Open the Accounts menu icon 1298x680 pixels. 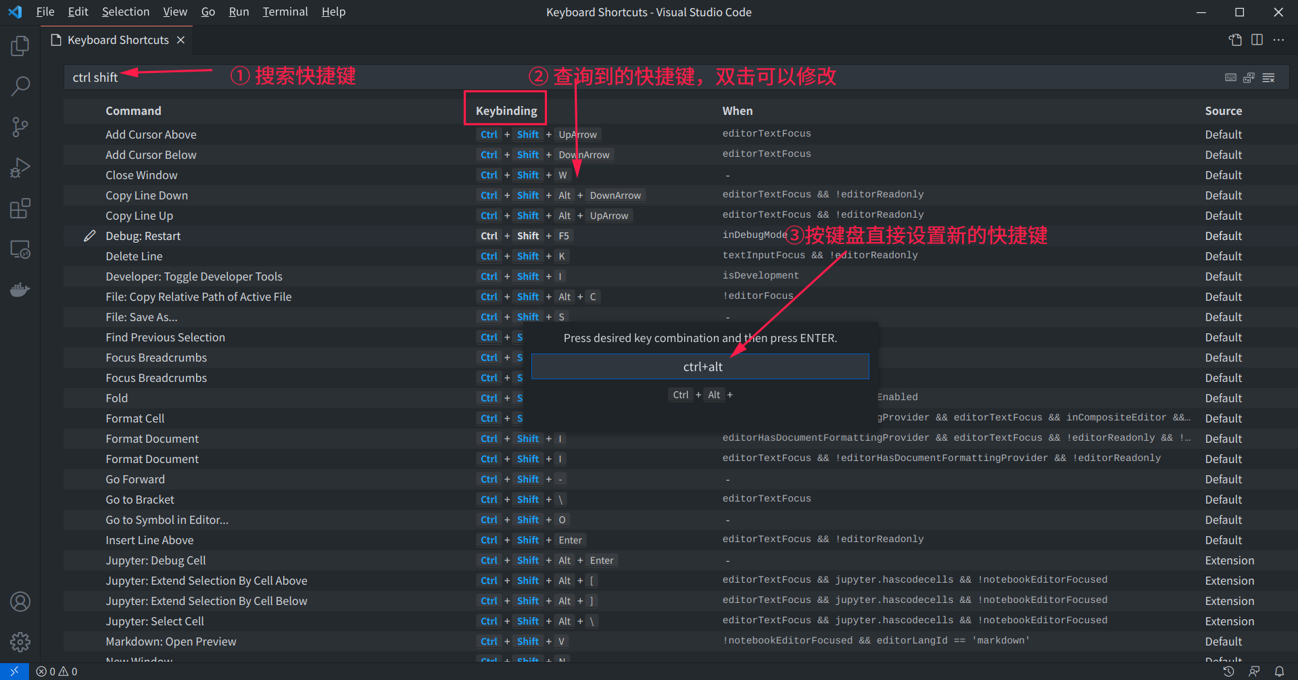click(x=20, y=602)
